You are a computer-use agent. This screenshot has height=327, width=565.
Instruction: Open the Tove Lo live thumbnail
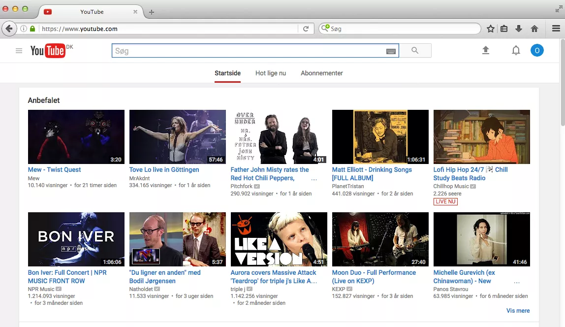tap(177, 136)
